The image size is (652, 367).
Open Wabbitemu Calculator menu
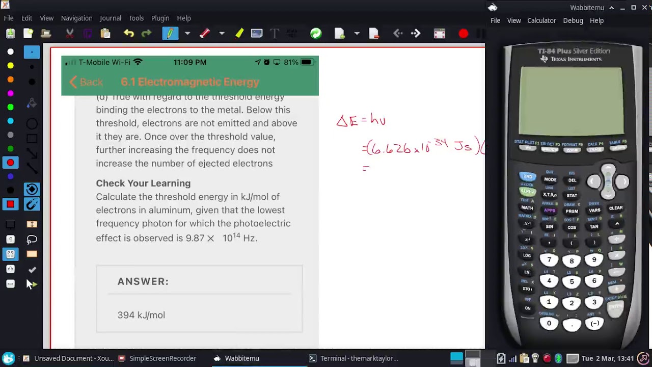click(x=541, y=20)
